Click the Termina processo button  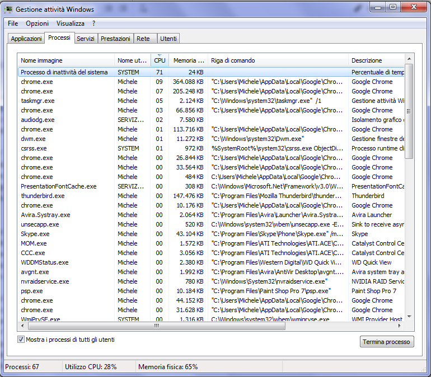387,342
